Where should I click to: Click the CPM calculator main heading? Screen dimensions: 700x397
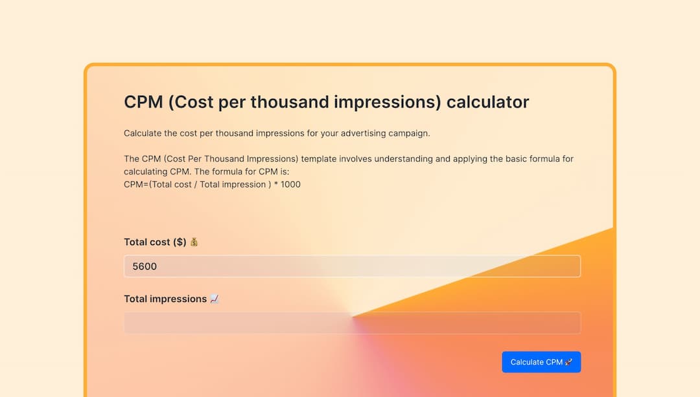pyautogui.click(x=326, y=102)
